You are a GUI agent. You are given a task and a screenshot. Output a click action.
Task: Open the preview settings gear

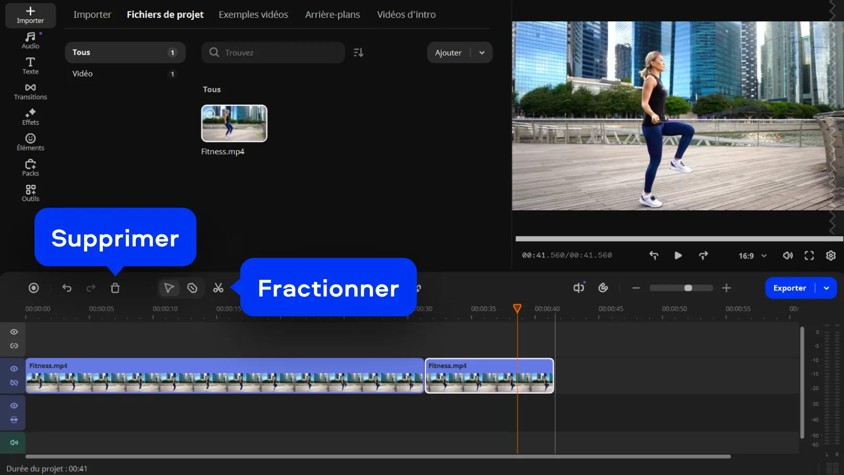click(830, 255)
